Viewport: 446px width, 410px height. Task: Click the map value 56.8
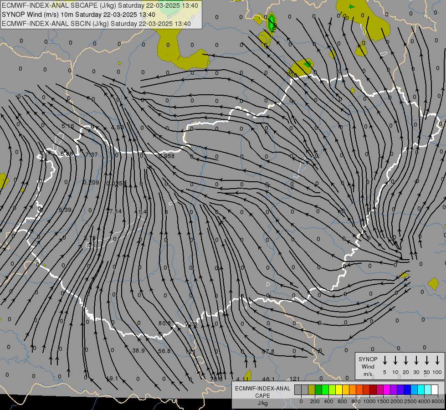click(164, 351)
